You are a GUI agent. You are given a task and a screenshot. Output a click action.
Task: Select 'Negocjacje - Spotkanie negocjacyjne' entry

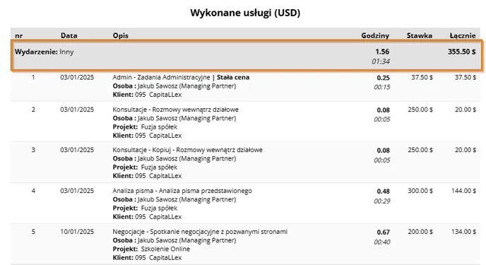pyautogui.click(x=200, y=232)
